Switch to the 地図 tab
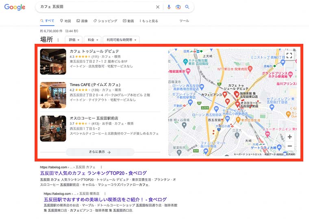309x219 pixels. point(65,21)
